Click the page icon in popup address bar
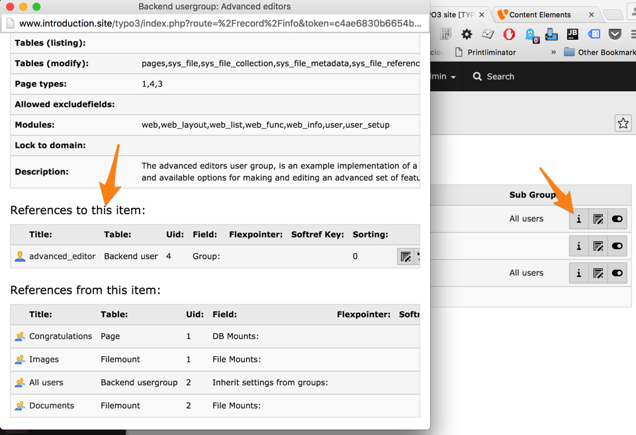Screen dimensions: 636x435 (11, 24)
